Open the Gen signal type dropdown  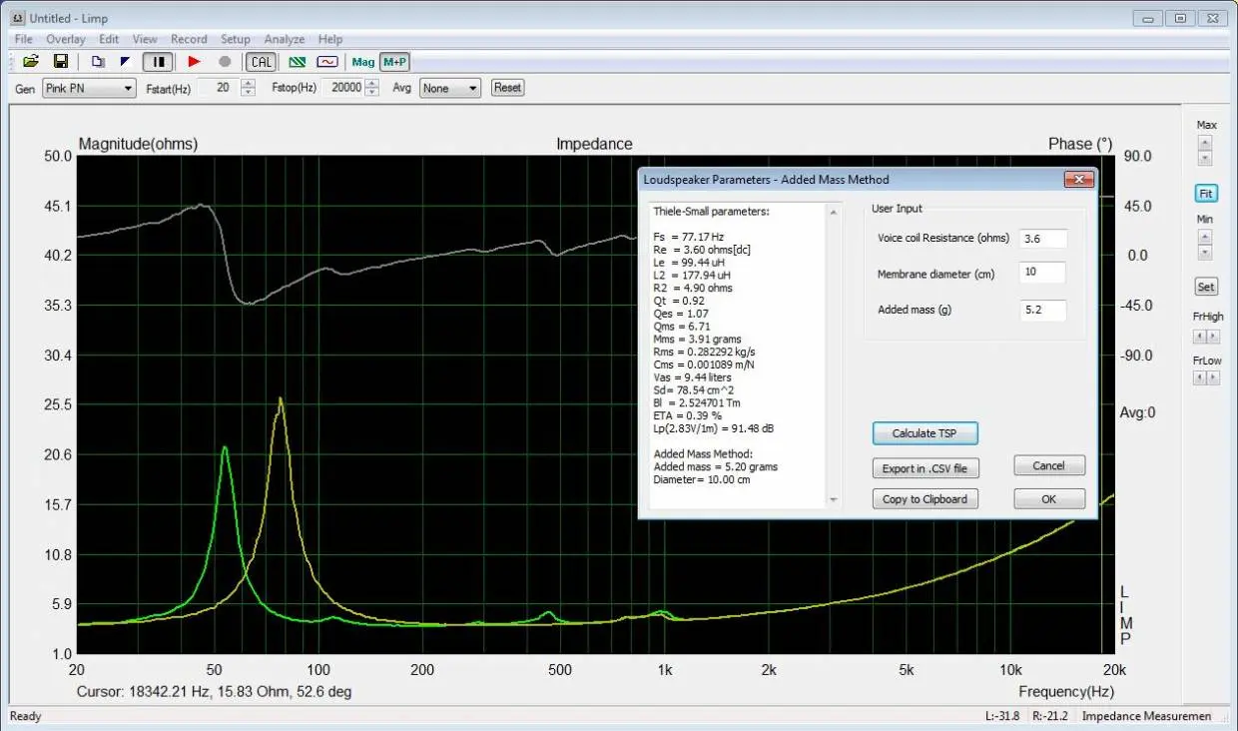(x=128, y=89)
